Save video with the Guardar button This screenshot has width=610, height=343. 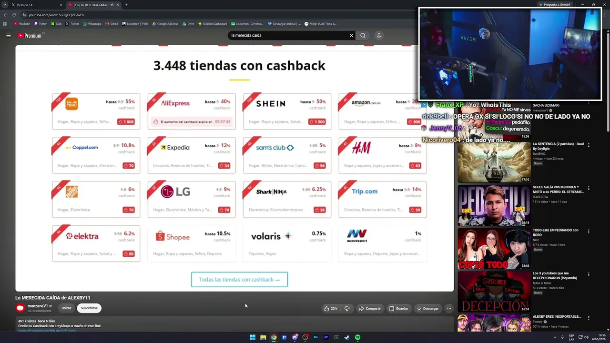pyautogui.click(x=398, y=308)
